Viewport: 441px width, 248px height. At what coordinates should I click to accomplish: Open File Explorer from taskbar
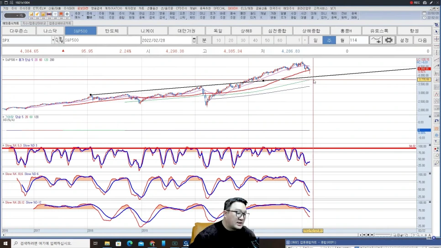[107, 243]
